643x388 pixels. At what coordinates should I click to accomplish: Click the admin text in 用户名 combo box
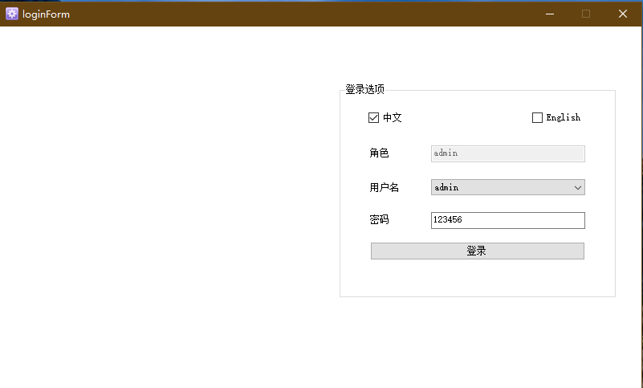[446, 187]
